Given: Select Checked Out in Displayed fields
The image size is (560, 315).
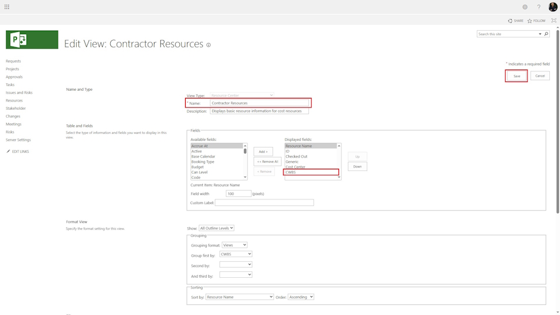Looking at the screenshot, I should click(311, 156).
